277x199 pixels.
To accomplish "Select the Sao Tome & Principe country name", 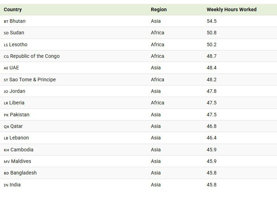I will (x=32, y=80).
